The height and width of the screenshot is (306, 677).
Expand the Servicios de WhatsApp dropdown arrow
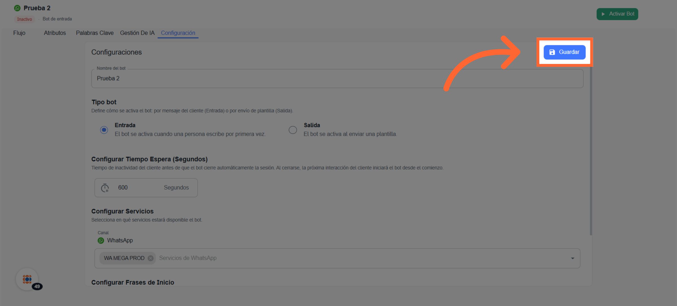pos(572,258)
